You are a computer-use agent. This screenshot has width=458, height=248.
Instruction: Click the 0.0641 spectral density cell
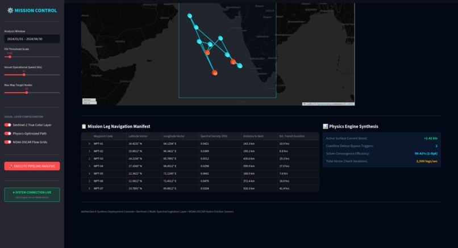click(x=220, y=174)
